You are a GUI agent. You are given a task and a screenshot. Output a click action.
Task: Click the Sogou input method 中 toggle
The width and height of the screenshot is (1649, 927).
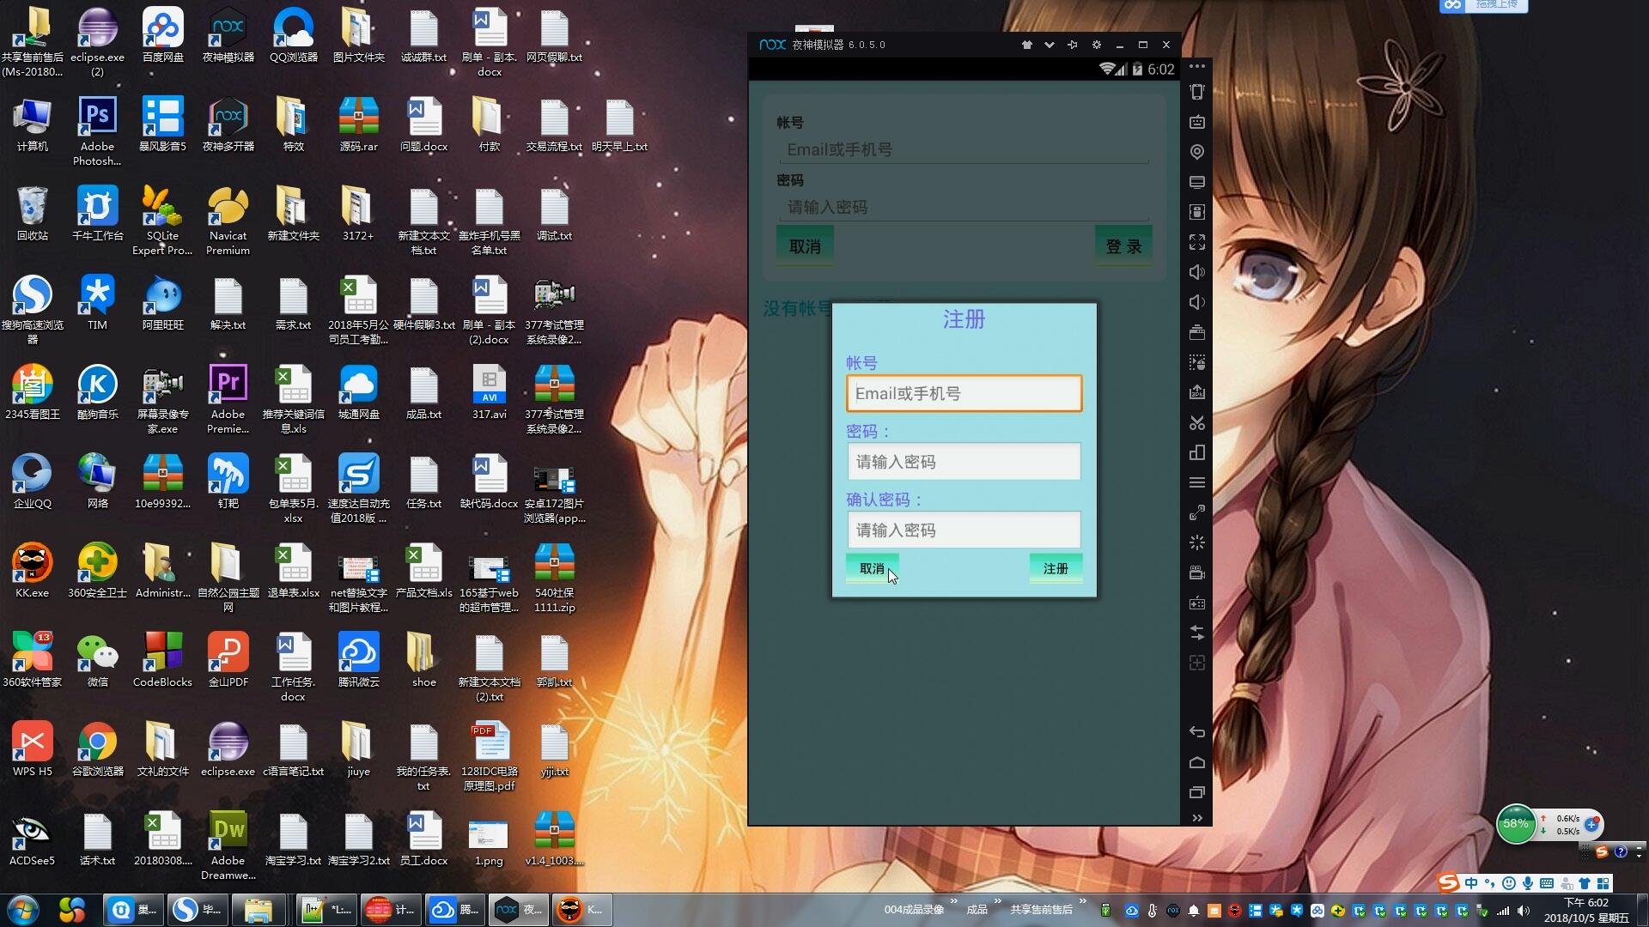[x=1471, y=883]
